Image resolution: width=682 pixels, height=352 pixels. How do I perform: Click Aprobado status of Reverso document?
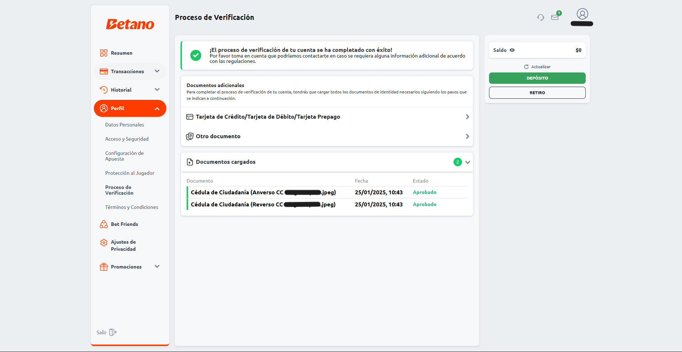coord(424,204)
